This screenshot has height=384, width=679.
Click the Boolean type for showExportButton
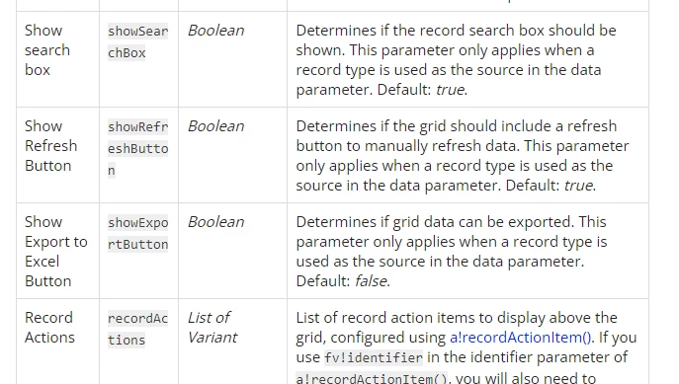tap(215, 222)
